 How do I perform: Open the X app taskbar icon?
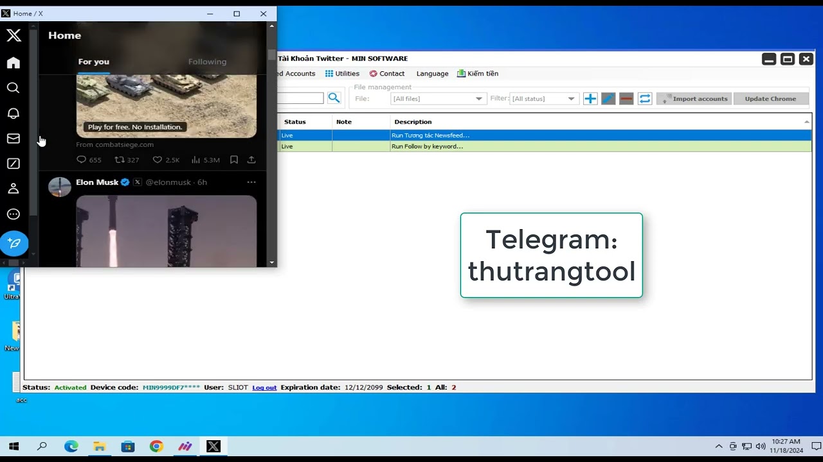coord(213,447)
